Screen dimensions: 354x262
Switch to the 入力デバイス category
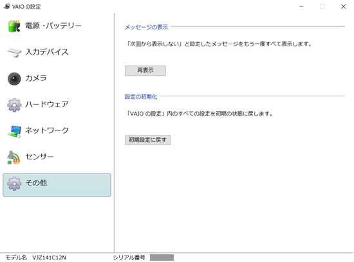(x=47, y=52)
